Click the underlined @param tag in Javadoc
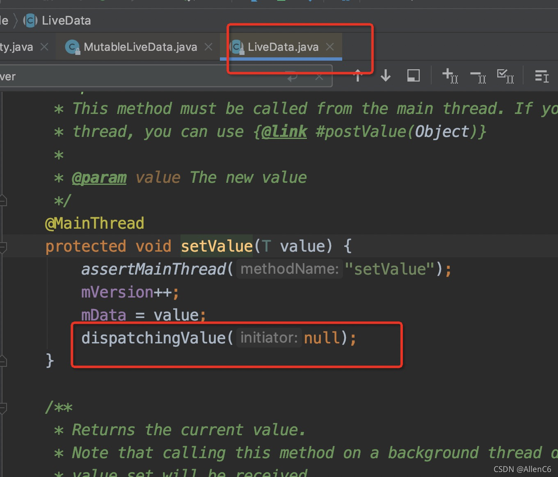This screenshot has height=477, width=558. click(x=99, y=177)
